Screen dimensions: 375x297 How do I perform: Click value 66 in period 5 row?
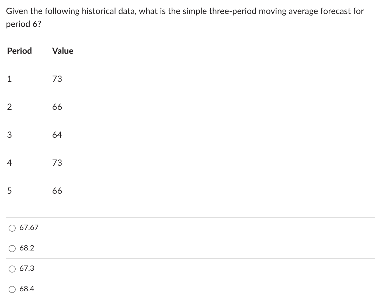57,191
